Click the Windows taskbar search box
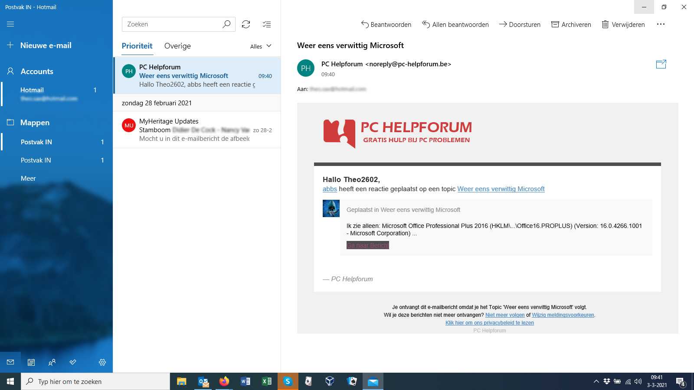The width and height of the screenshot is (694, 390). pyautogui.click(x=95, y=381)
